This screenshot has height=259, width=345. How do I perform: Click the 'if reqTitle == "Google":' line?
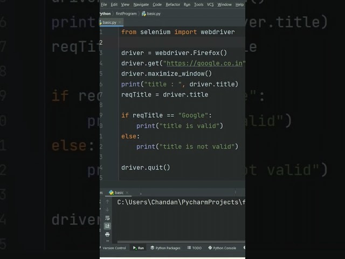click(167, 115)
